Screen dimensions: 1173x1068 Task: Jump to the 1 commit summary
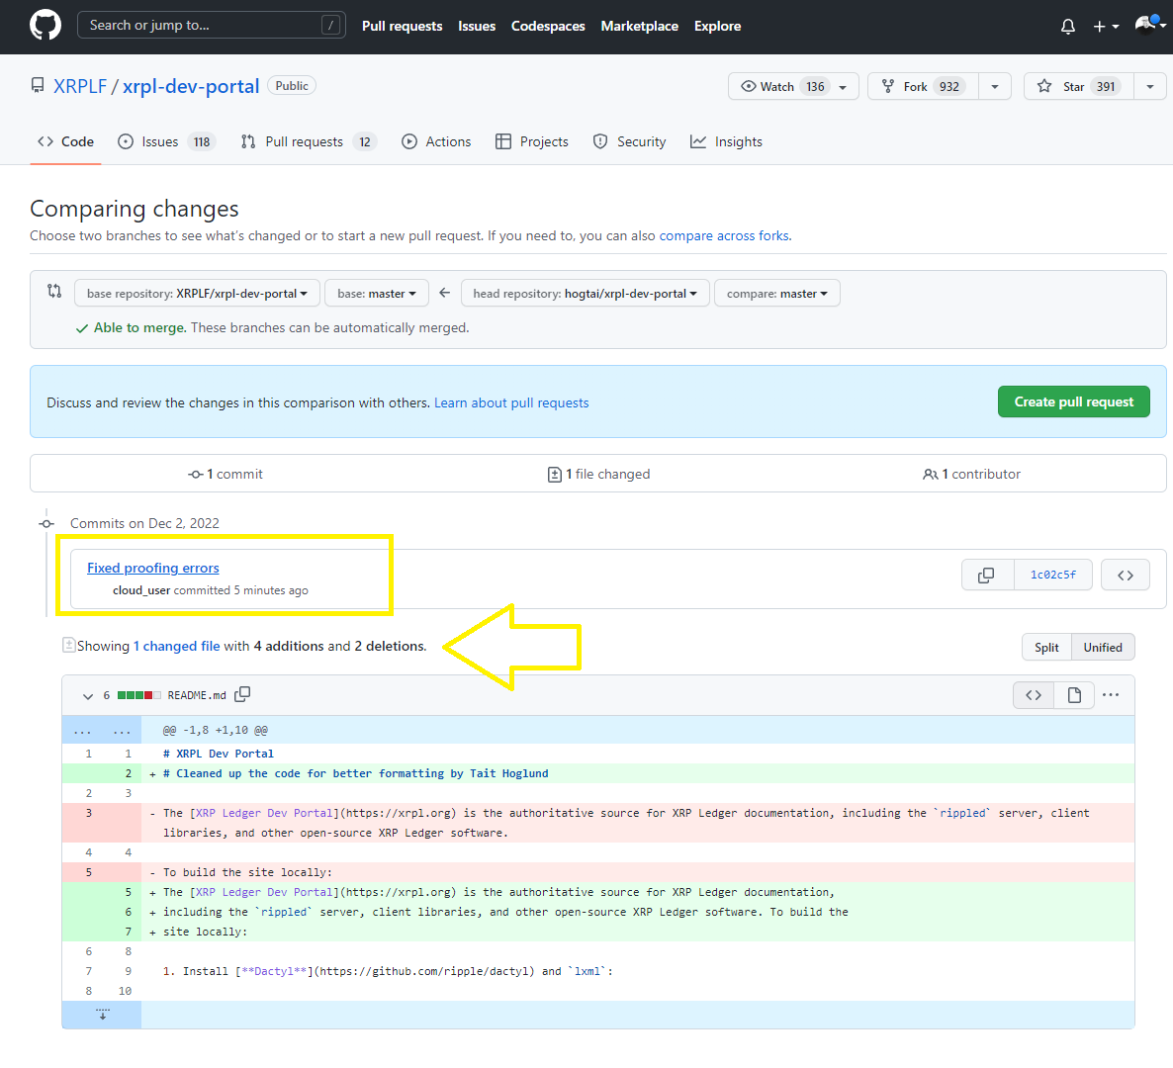coord(226,474)
